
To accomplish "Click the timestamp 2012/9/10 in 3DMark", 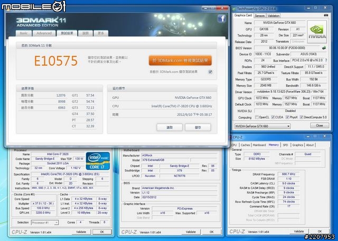I will click(x=194, y=115).
